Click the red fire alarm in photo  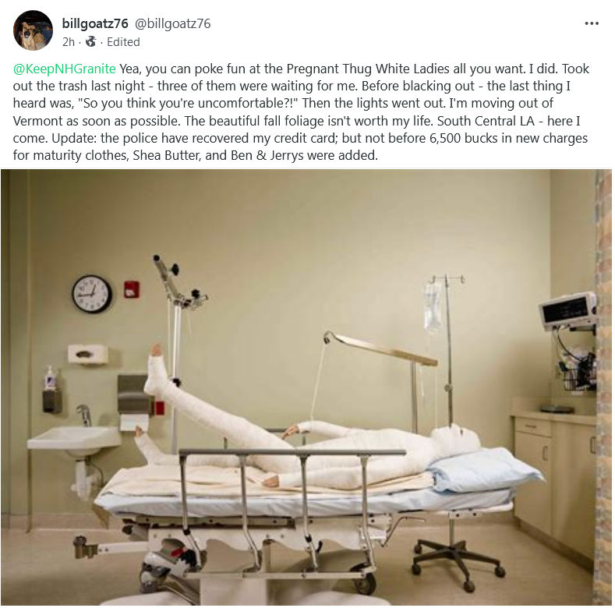[x=132, y=289]
